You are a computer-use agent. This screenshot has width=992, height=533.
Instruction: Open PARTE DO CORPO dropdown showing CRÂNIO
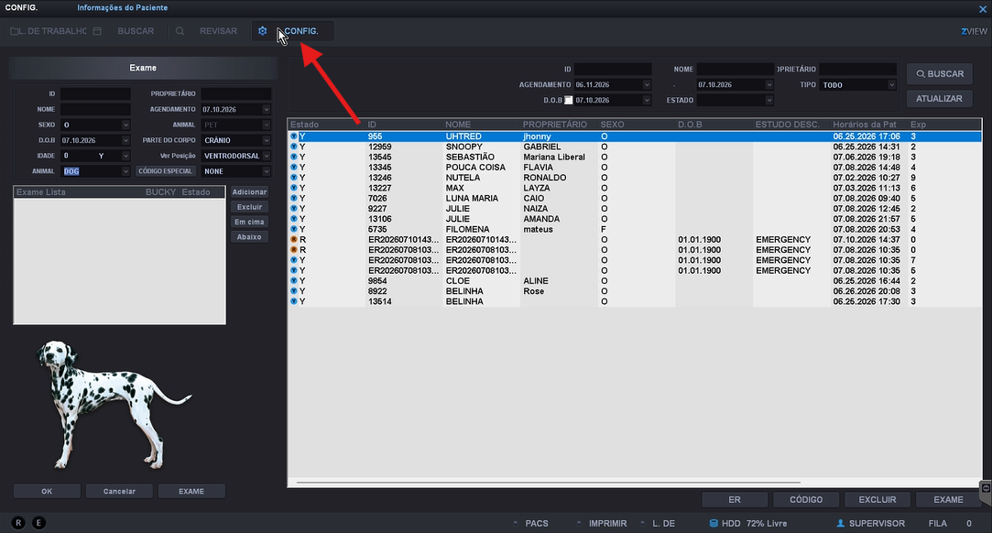pos(267,140)
